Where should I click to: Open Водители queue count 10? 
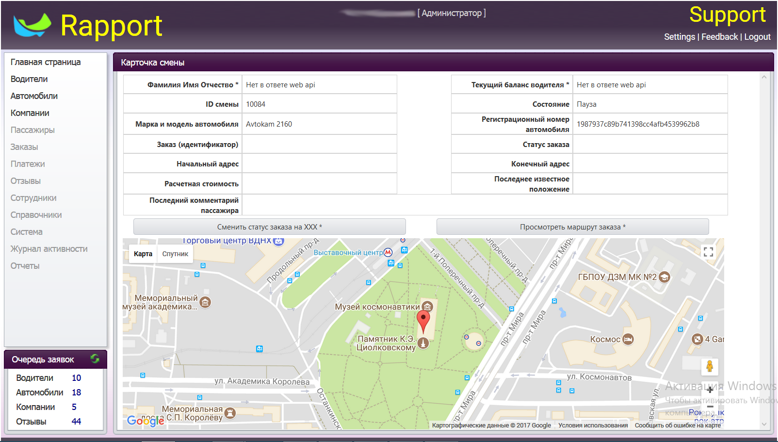pyautogui.click(x=76, y=378)
